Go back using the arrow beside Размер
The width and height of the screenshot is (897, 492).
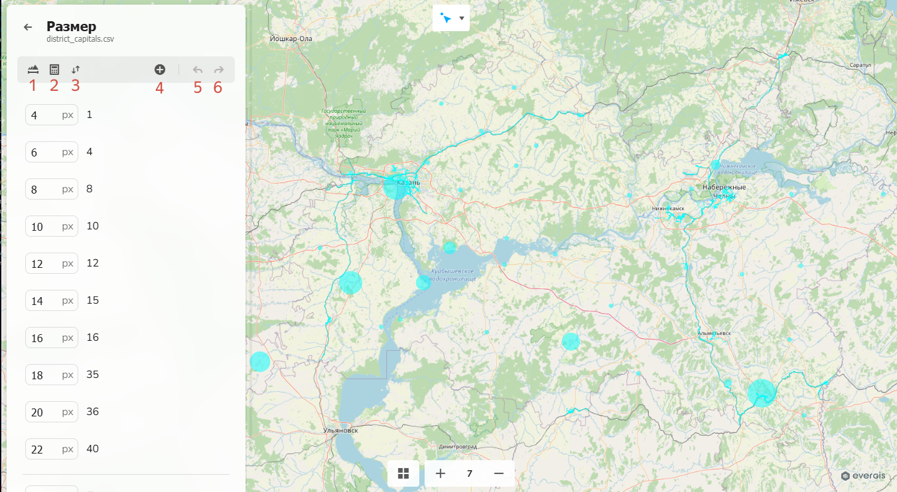(28, 27)
